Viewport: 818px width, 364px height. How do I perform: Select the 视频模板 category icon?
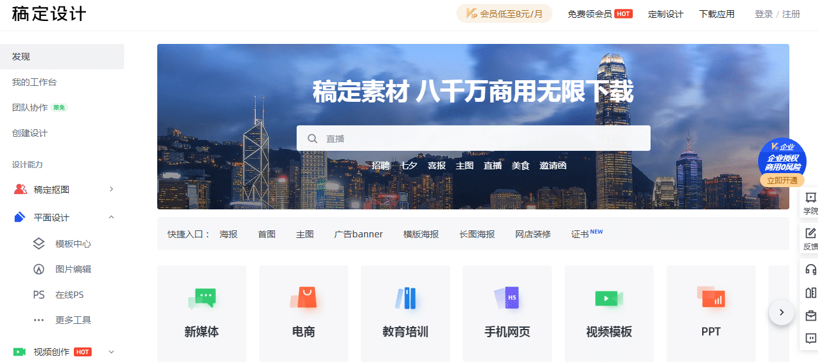pos(609,298)
